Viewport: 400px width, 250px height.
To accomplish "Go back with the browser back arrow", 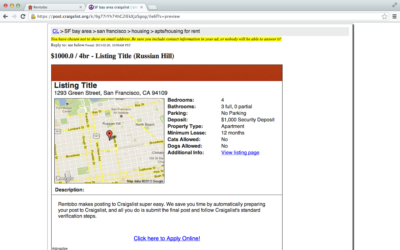I will [x=5, y=16].
